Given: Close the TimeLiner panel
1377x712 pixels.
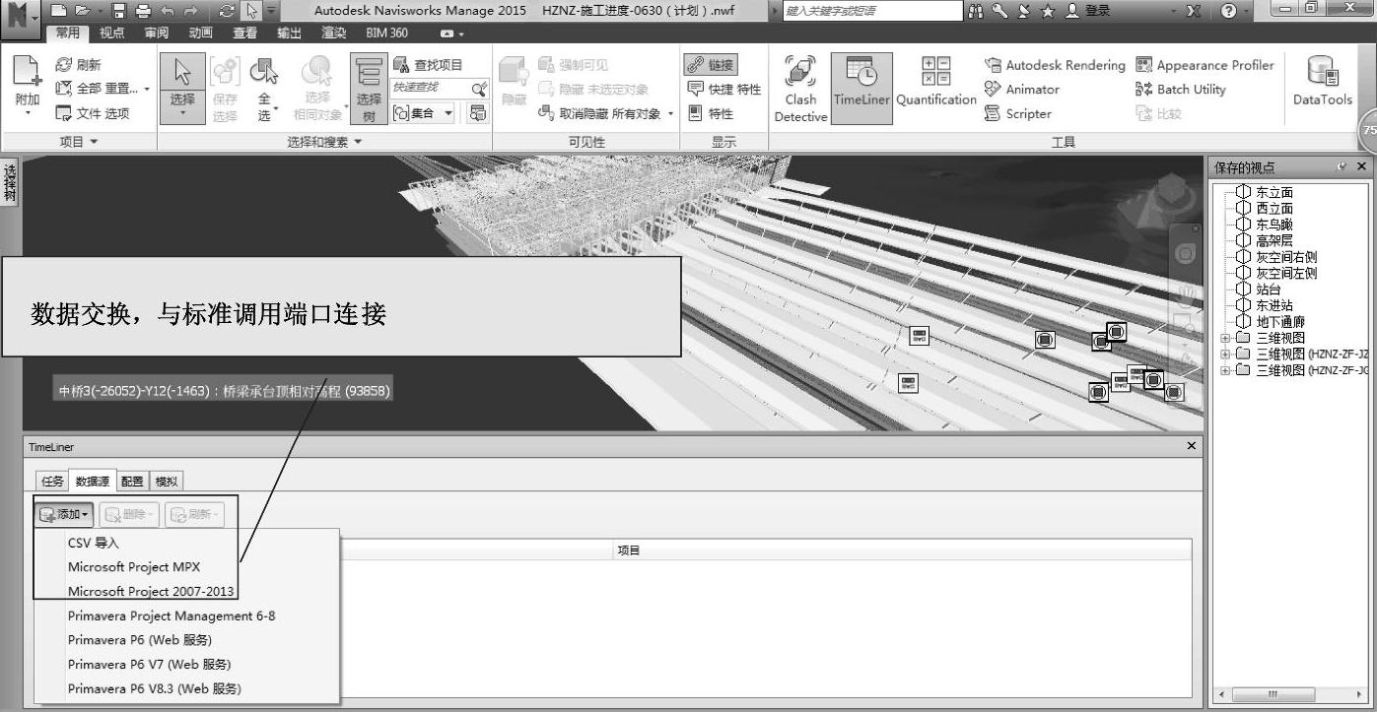Looking at the screenshot, I should click(1193, 446).
